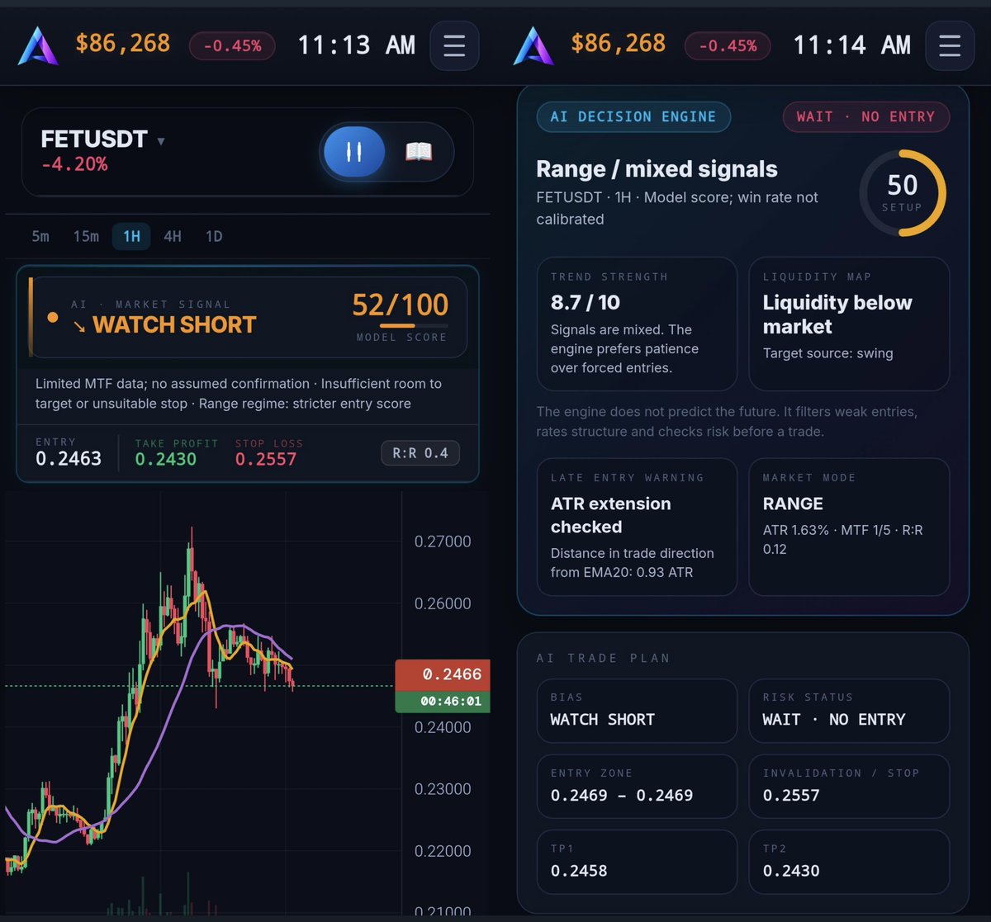Viewport: 991px width, 922px height.
Task: Click the candle countdown 00:46:01
Action: pos(443,701)
